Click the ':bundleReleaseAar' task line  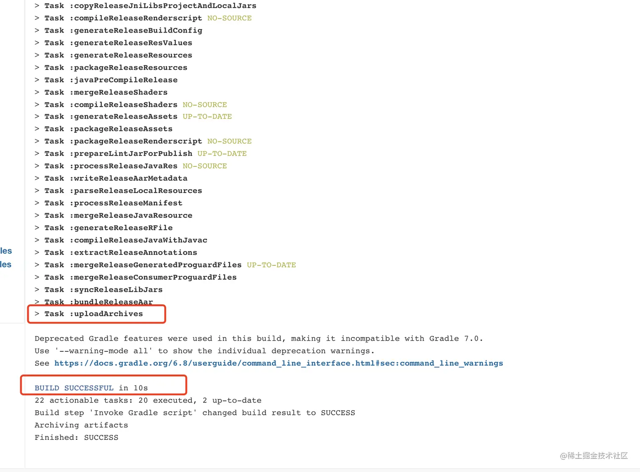pyautogui.click(x=94, y=302)
